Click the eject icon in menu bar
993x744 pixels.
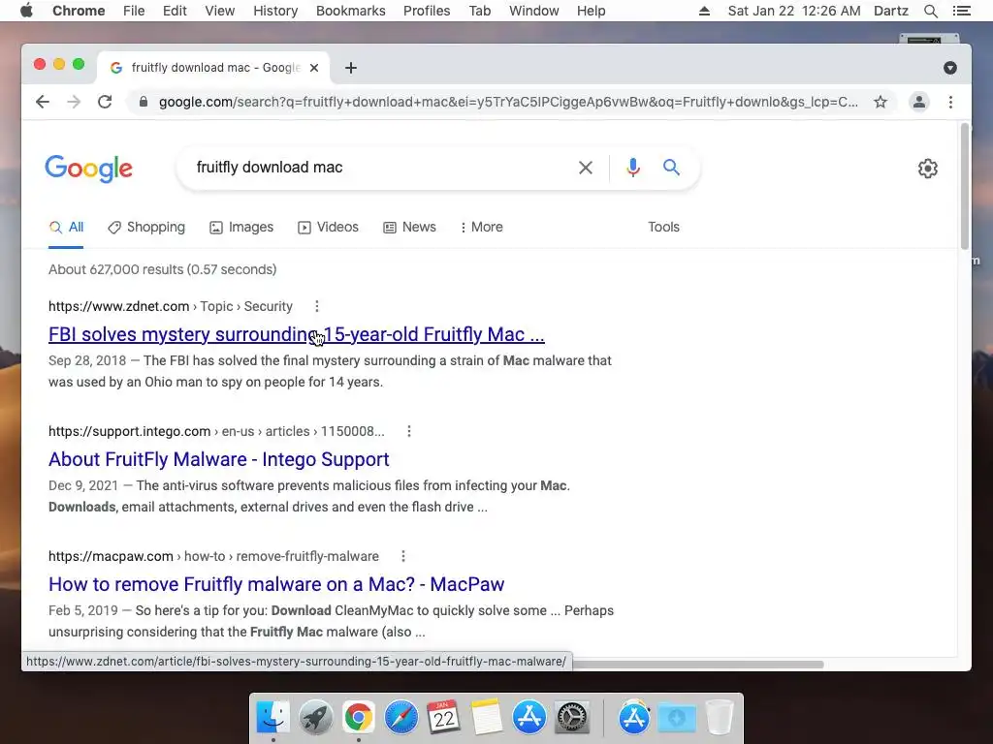[704, 11]
